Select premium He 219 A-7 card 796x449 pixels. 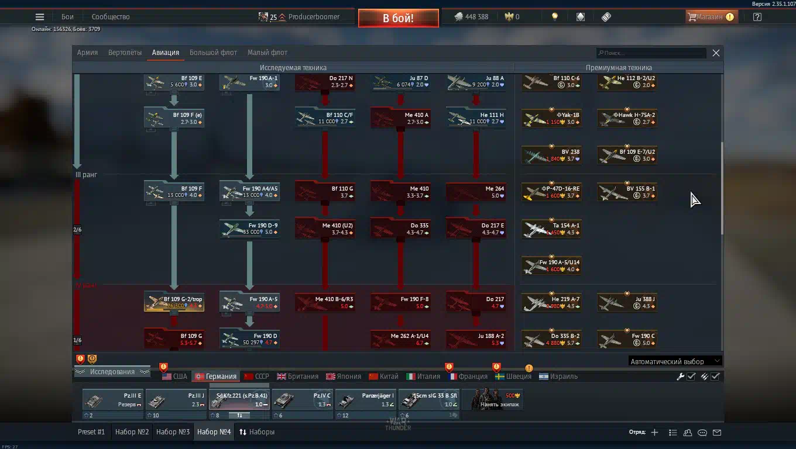coord(551,302)
